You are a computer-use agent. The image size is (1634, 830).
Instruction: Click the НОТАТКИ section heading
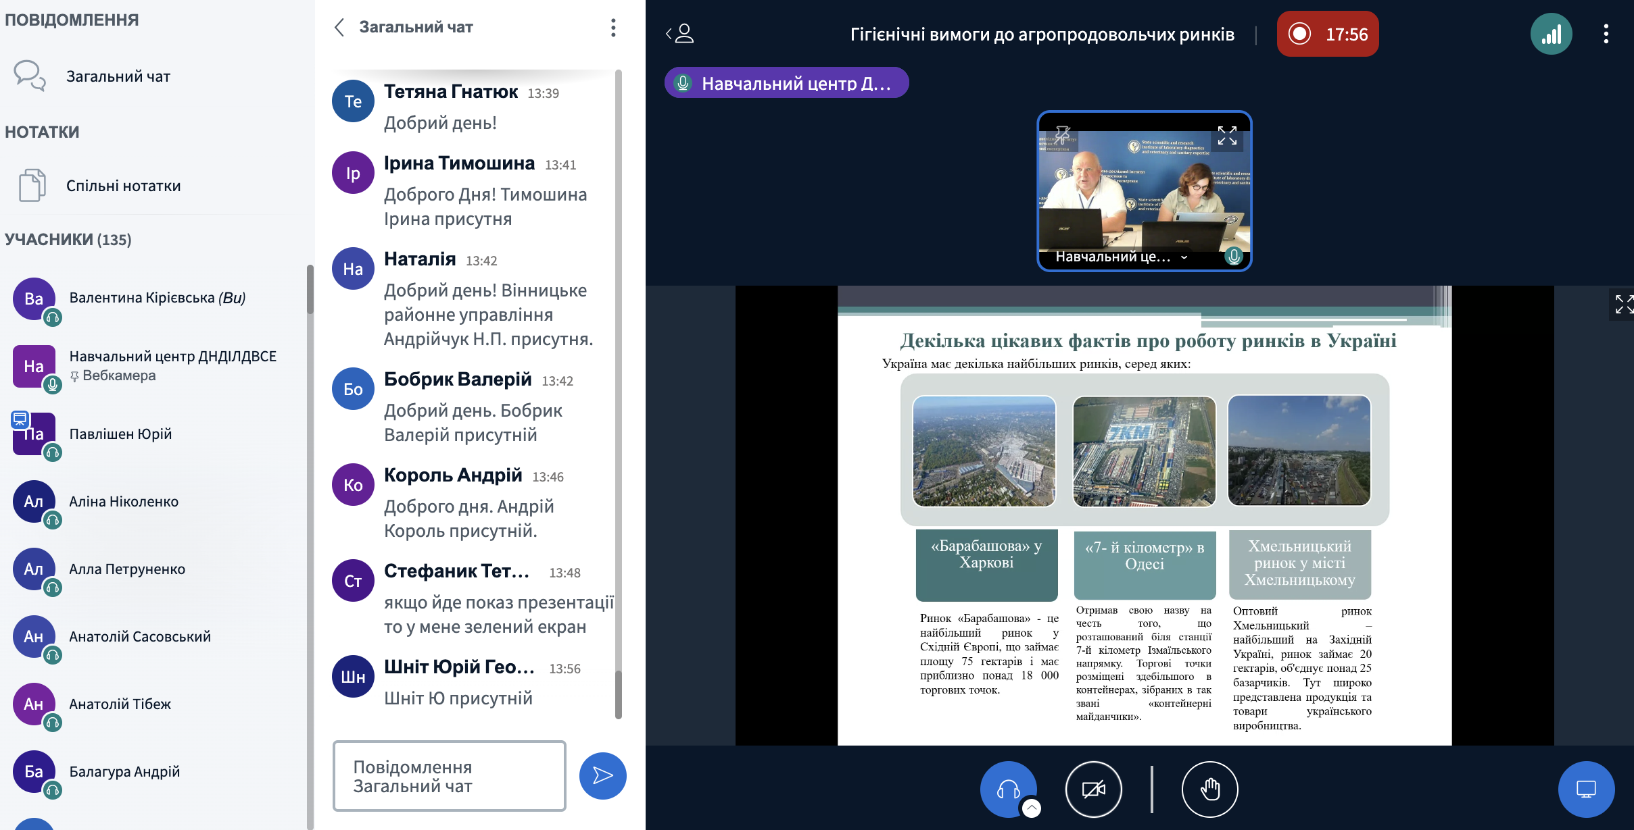coord(42,132)
